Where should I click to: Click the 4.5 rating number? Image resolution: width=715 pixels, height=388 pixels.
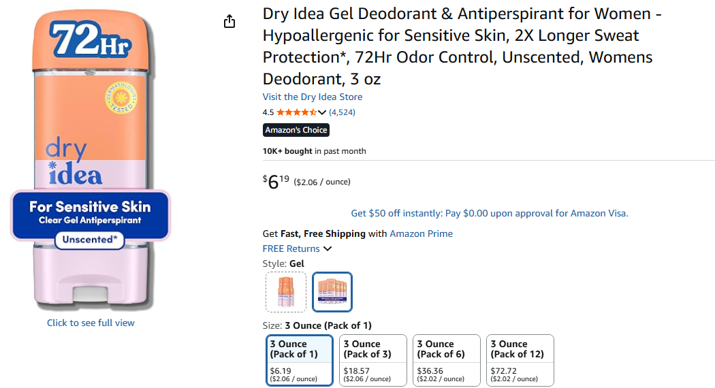click(x=268, y=112)
